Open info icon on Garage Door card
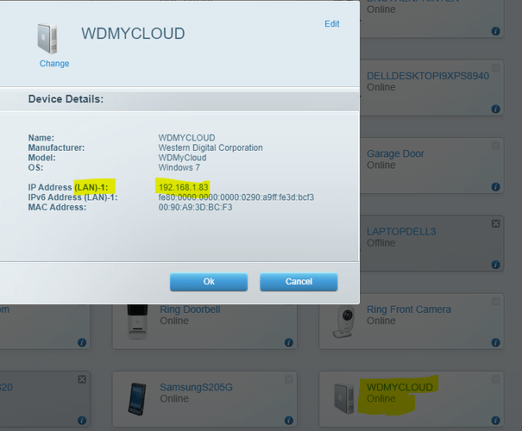 pos(496,186)
